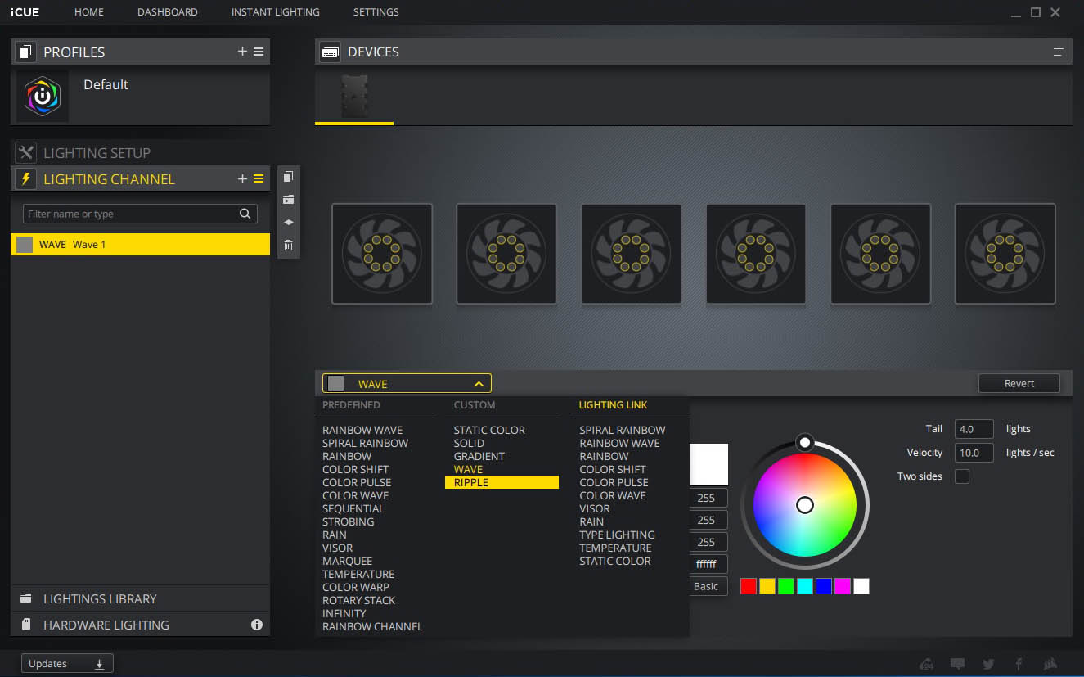Go to the HOME tab

89,12
